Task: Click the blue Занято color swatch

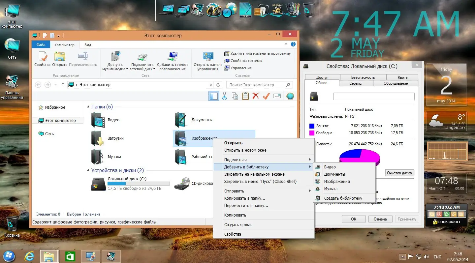Action: point(312,126)
